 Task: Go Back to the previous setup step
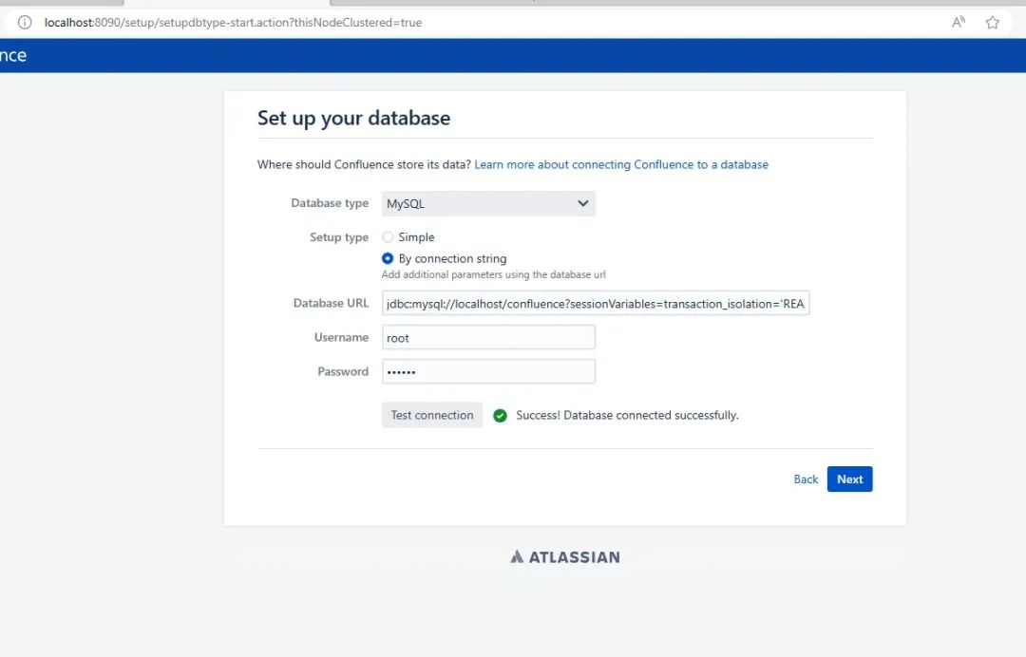click(806, 479)
